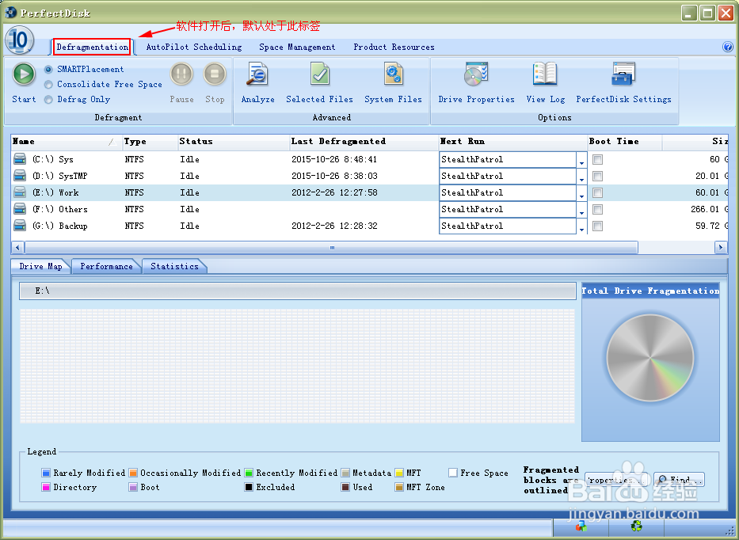This screenshot has height=540, width=739.
Task: Switch to the AutoPilot Scheduling tab
Action: [194, 48]
